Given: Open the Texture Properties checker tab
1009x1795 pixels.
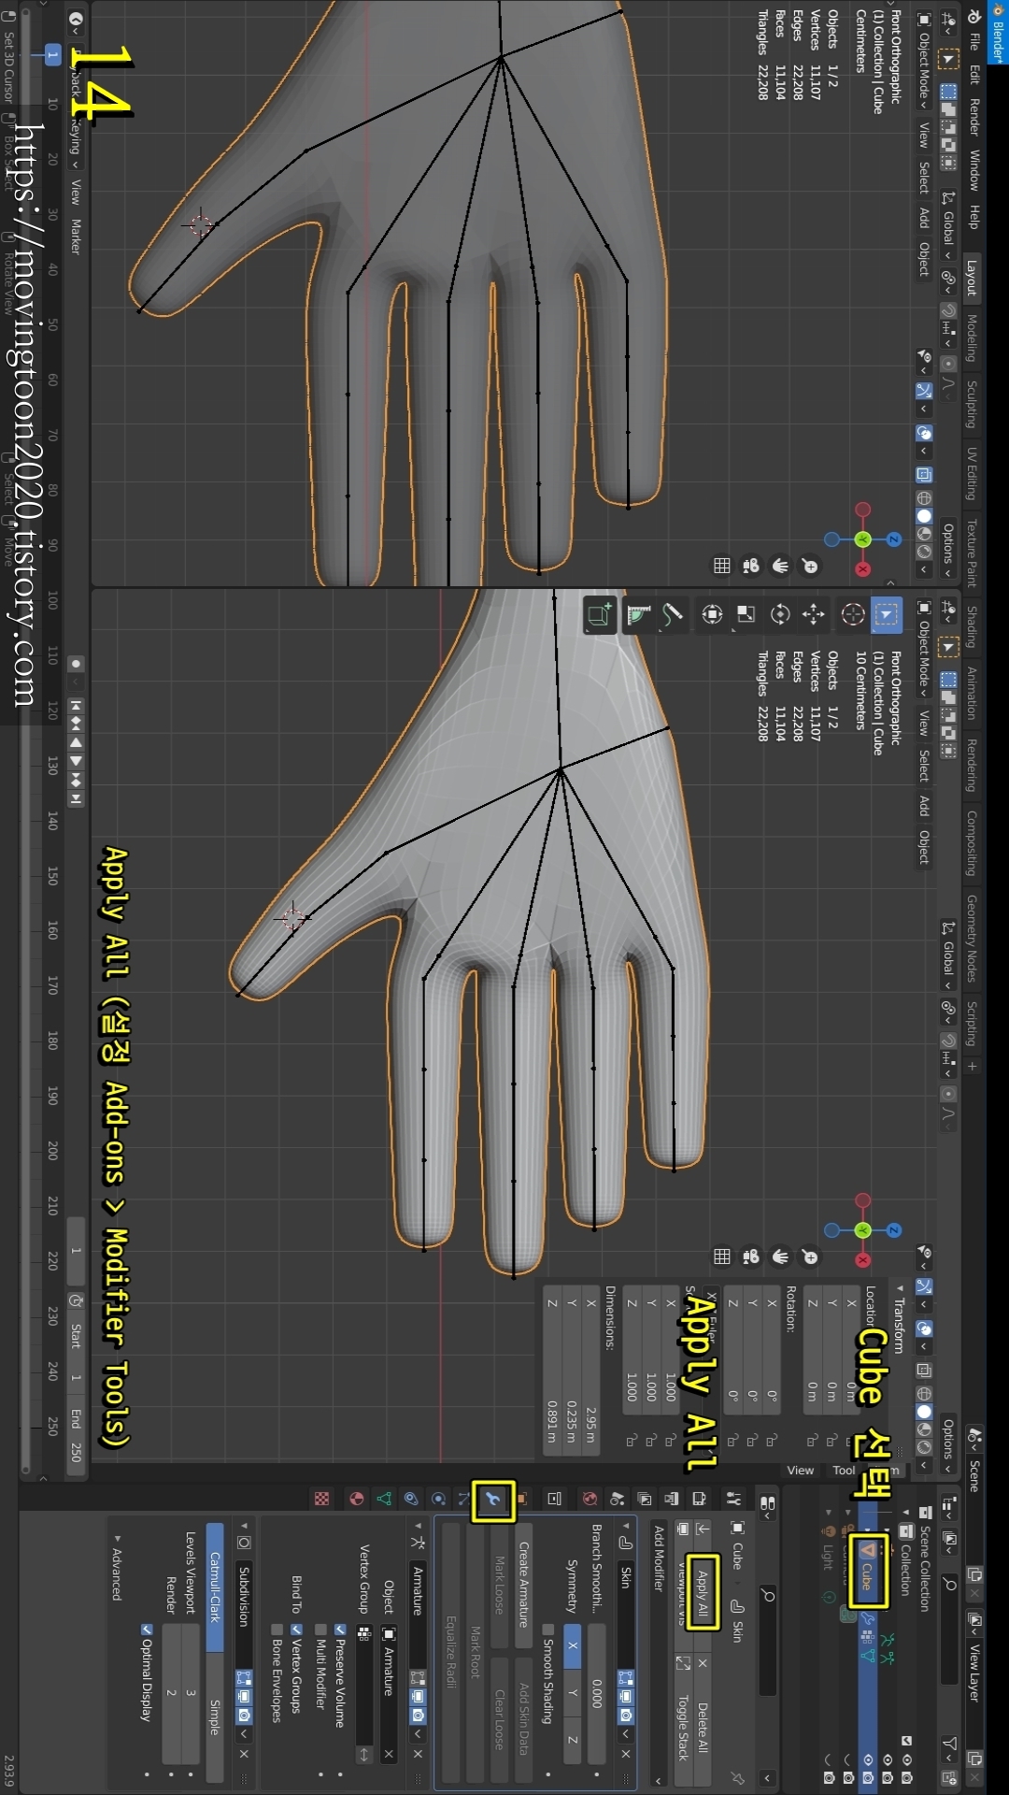Looking at the screenshot, I should [x=321, y=1499].
